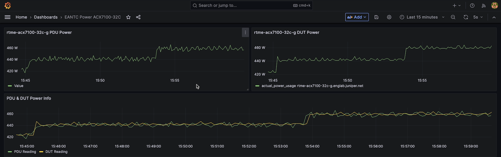Click the cmd+k shortcut hint
Viewport: 501px width, 157px height.
302,5
